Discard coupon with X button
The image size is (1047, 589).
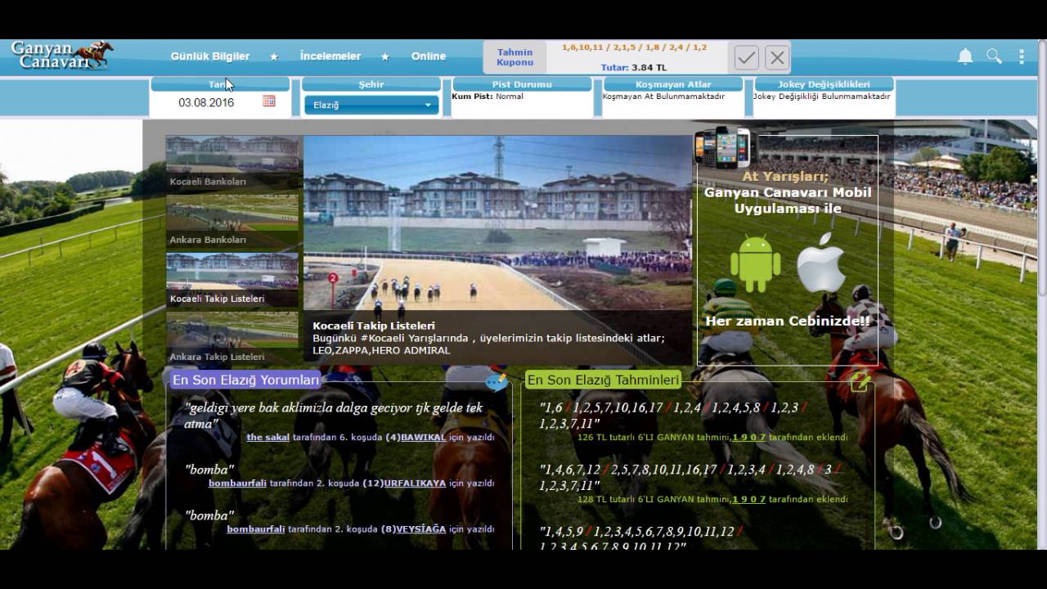click(777, 58)
